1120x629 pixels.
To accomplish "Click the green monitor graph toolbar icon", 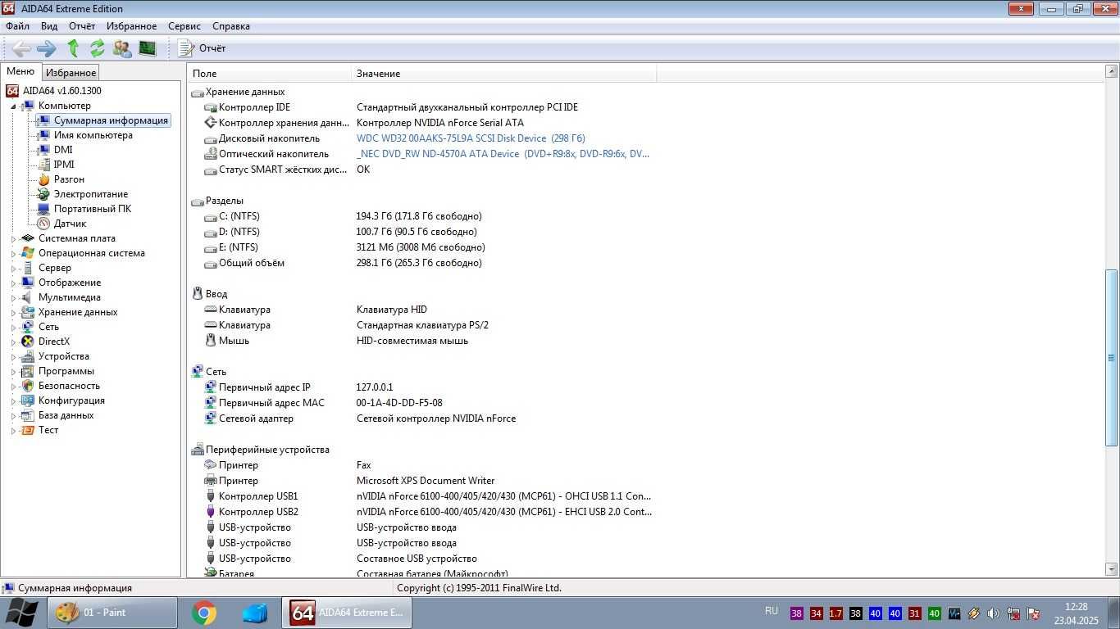I will click(148, 48).
